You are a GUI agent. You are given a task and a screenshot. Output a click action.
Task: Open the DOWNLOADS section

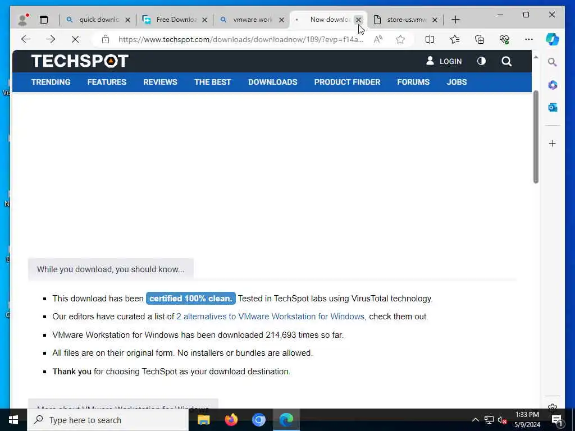(x=273, y=82)
